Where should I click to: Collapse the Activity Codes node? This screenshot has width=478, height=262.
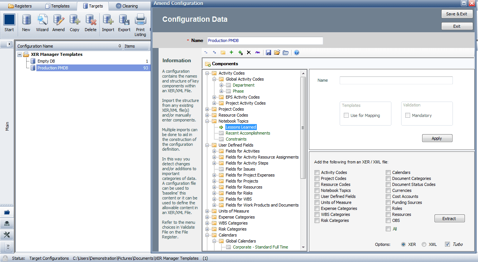pos(208,73)
